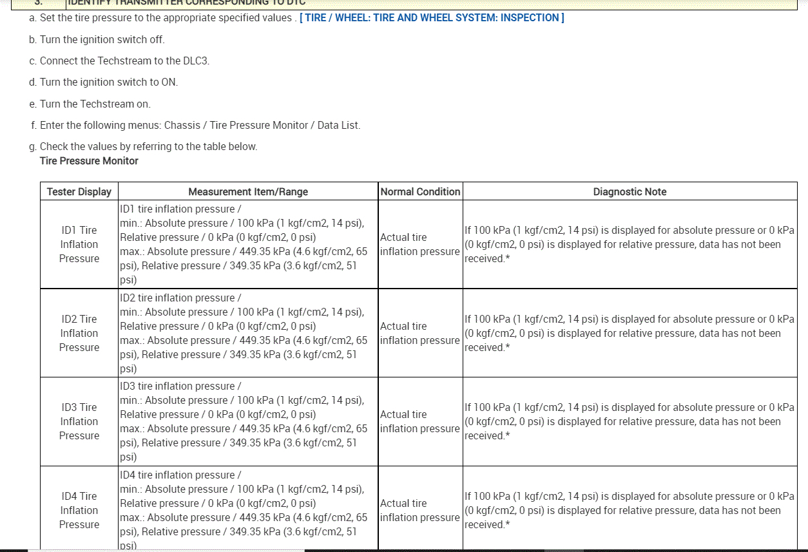The height and width of the screenshot is (552, 808).
Task: Select the 'ID4 Tire Inflation Pressure' cell
Action: [79, 509]
